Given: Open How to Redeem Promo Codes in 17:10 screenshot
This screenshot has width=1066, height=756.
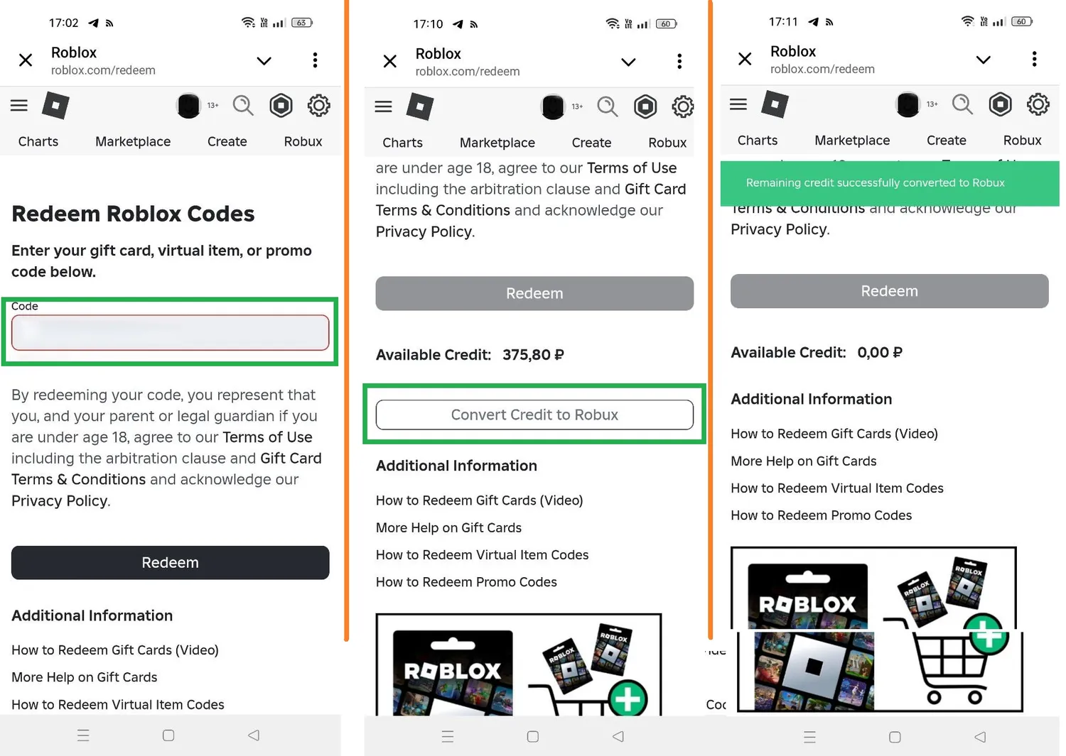Looking at the screenshot, I should (466, 582).
